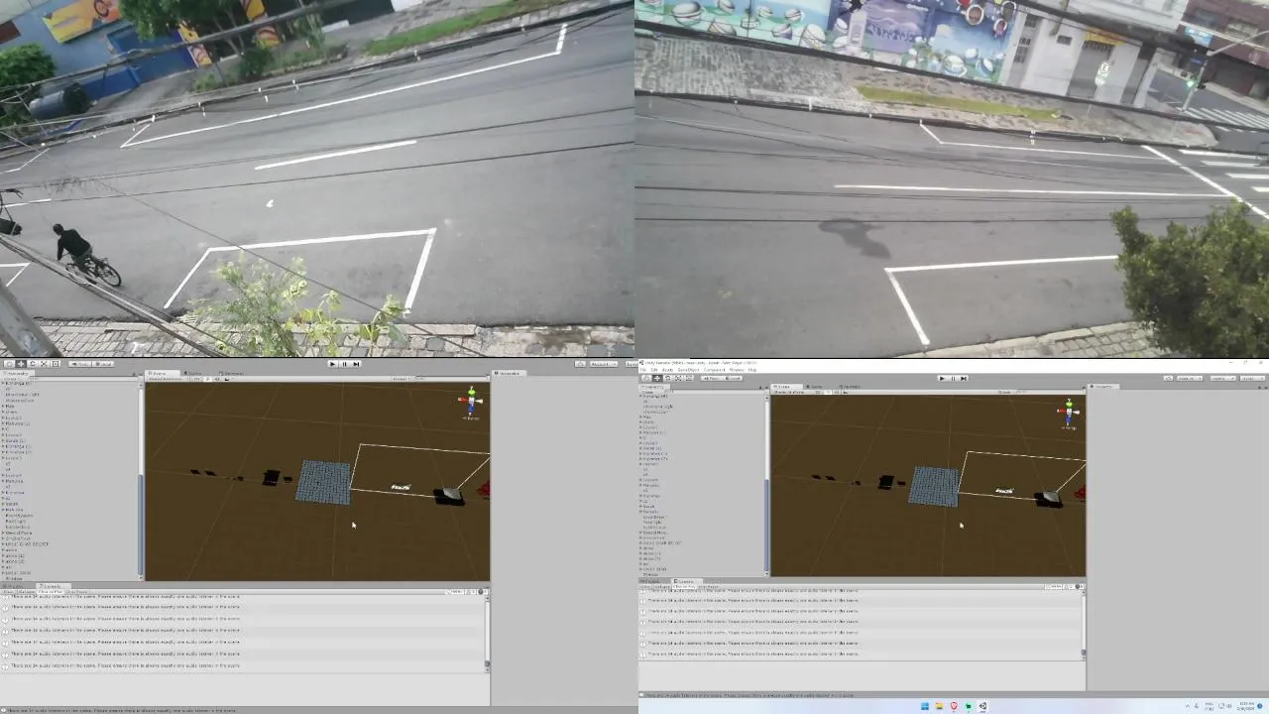
Task: Open Layers dropdown in right Unity toolbar
Action: 1221,378
